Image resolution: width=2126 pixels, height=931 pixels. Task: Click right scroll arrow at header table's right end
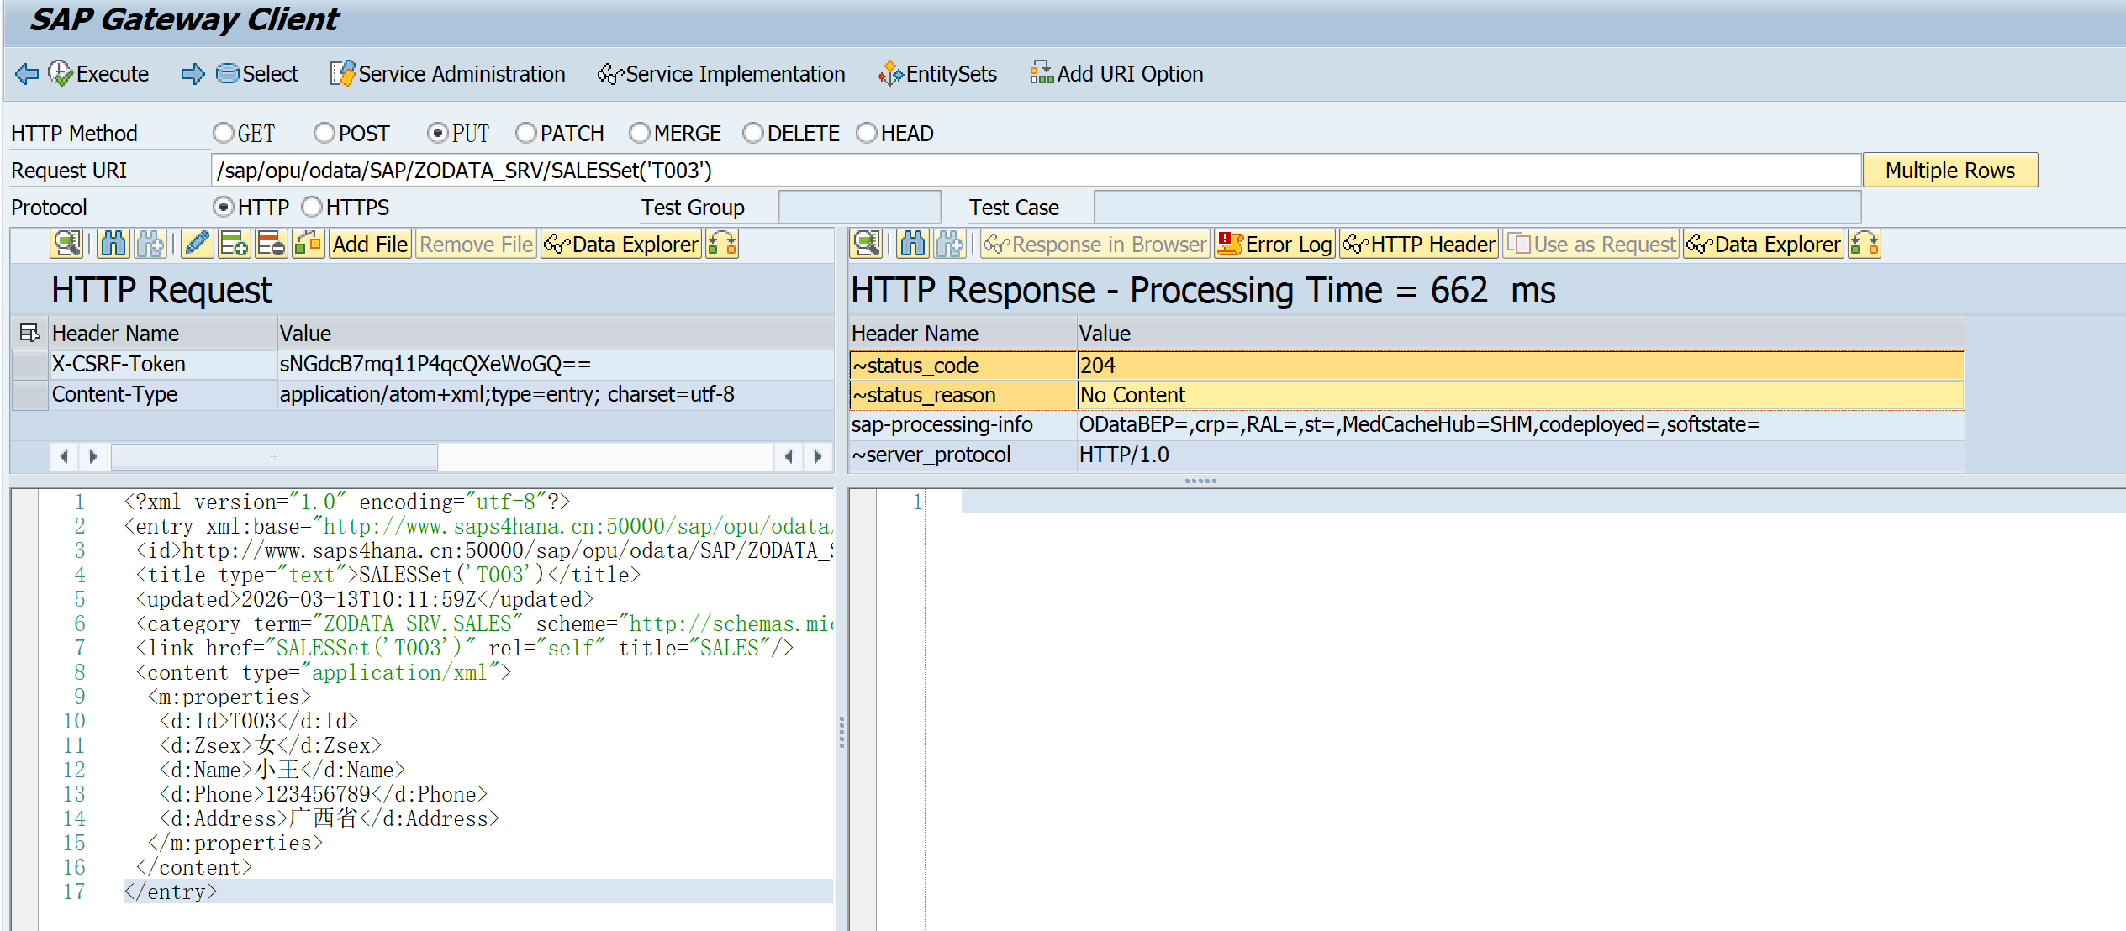point(817,457)
